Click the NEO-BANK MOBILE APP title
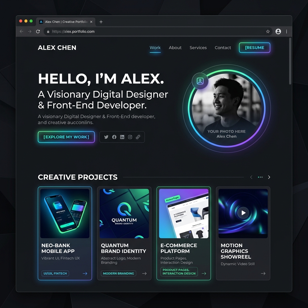308x308 pixels. (58, 248)
